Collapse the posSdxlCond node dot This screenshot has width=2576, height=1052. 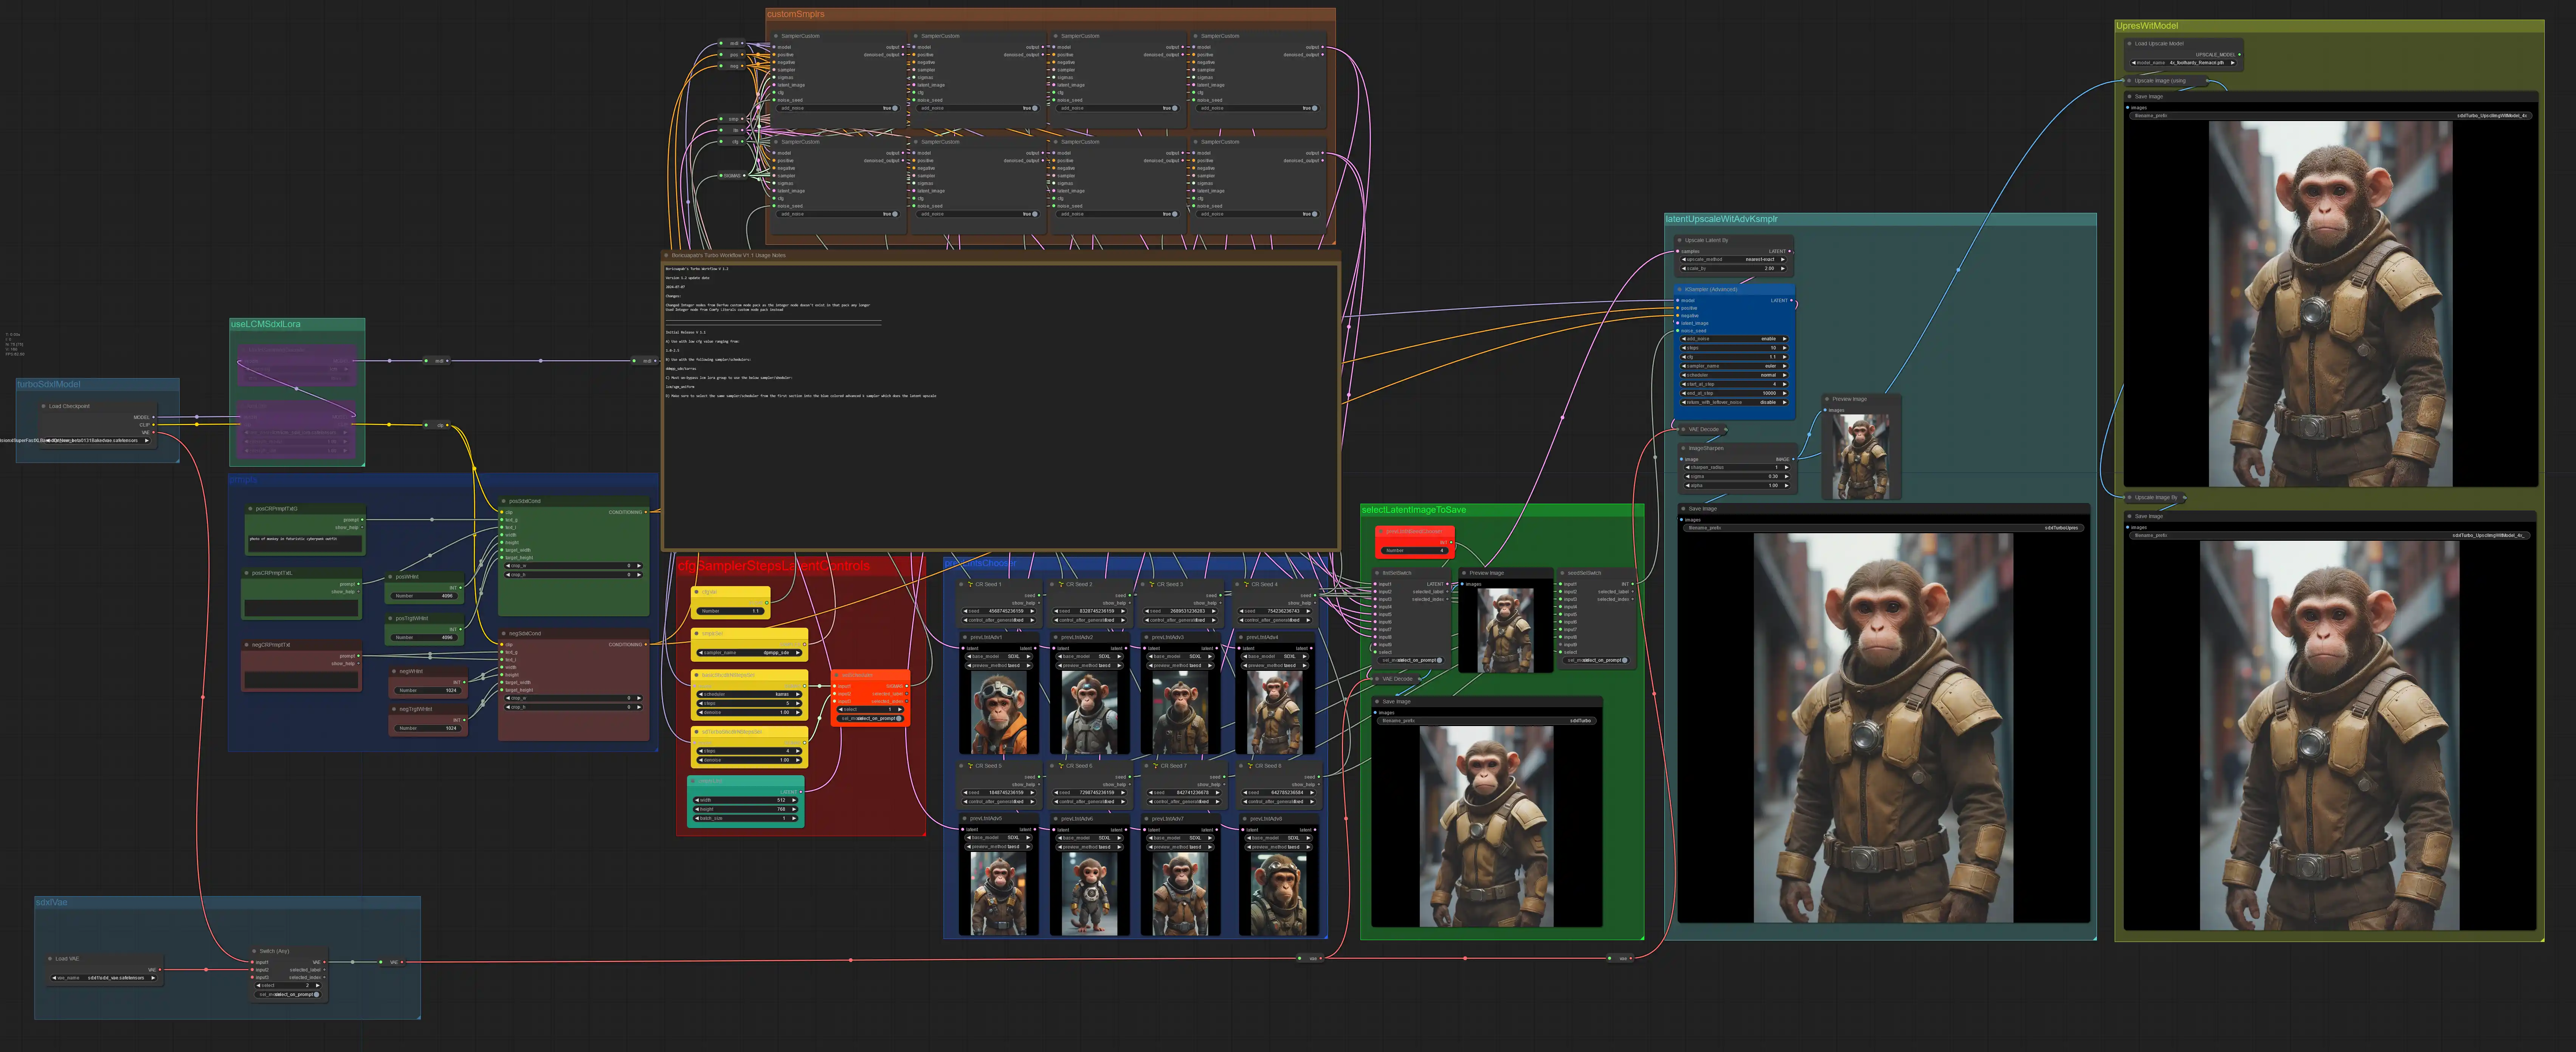pos(504,501)
